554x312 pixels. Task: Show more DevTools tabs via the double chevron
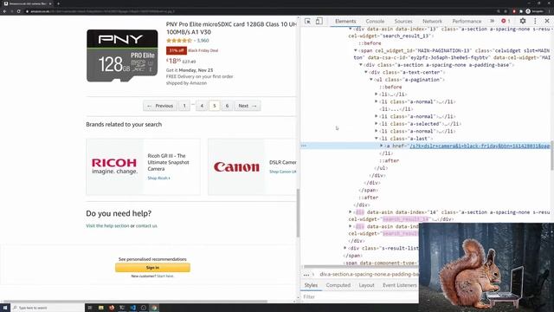(x=493, y=21)
